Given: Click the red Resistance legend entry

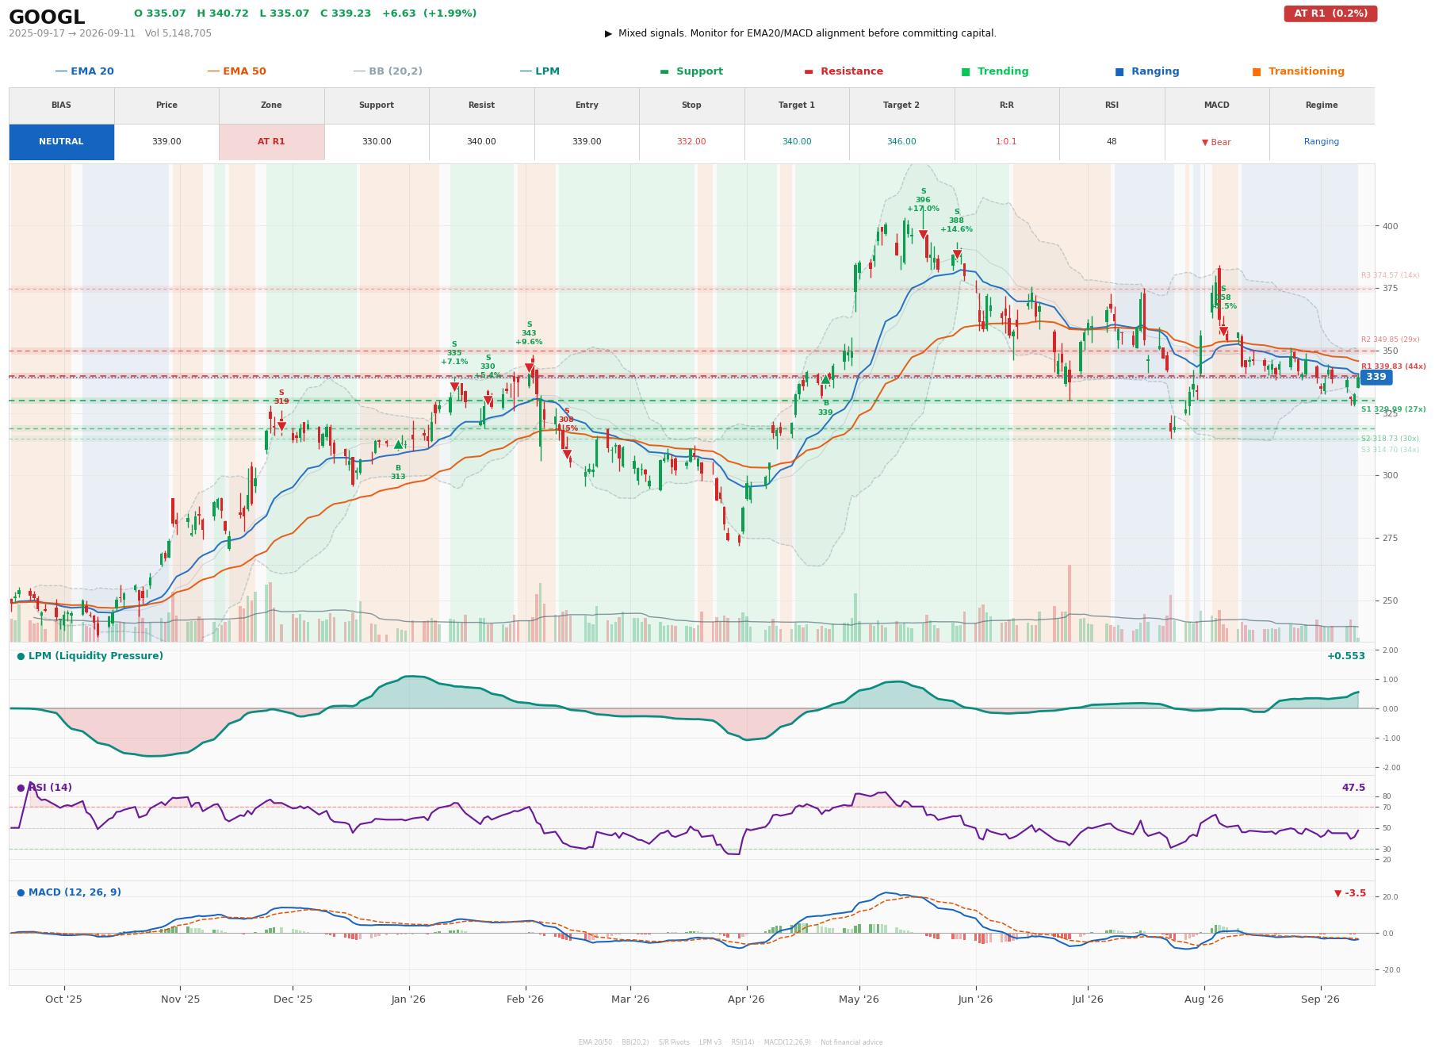Looking at the screenshot, I should pos(844,71).
